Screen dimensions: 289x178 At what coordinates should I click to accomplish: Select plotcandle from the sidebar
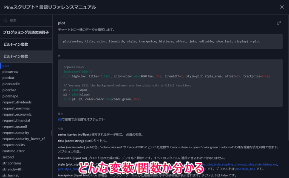tap(11, 84)
